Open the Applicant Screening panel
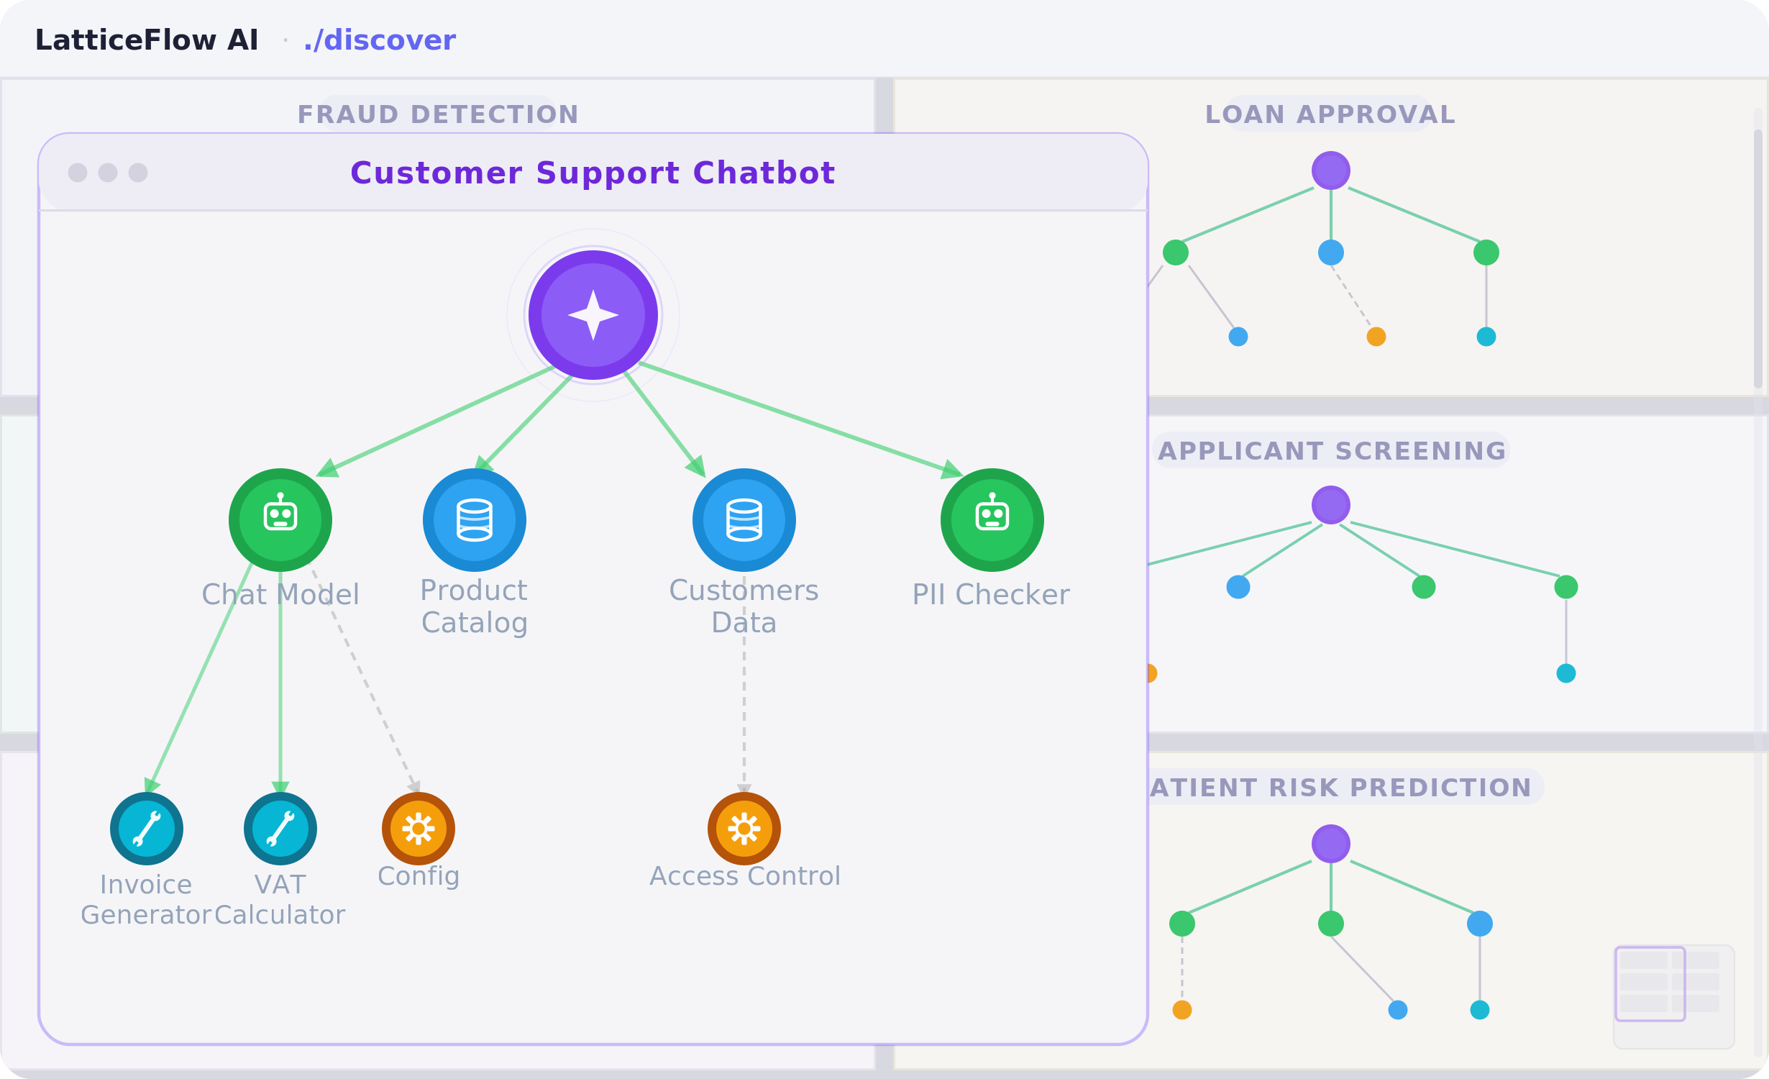The height and width of the screenshot is (1079, 1769). (x=1332, y=451)
